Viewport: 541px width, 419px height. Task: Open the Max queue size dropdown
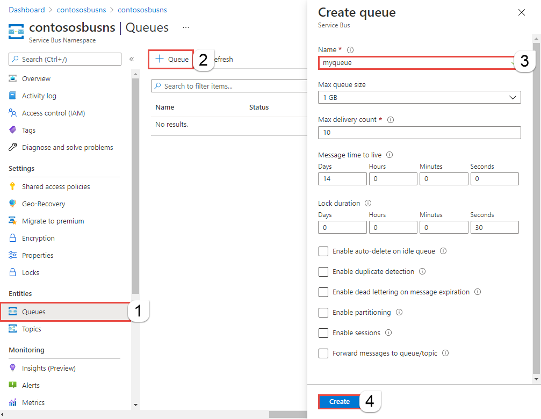[x=419, y=97]
